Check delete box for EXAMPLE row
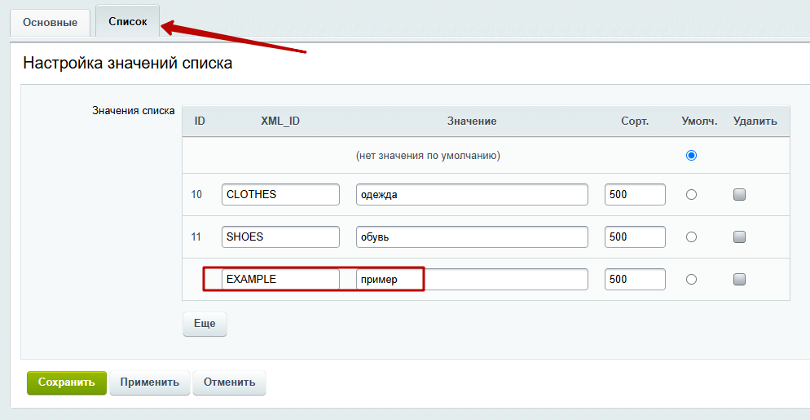The width and height of the screenshot is (810, 420). pos(739,279)
